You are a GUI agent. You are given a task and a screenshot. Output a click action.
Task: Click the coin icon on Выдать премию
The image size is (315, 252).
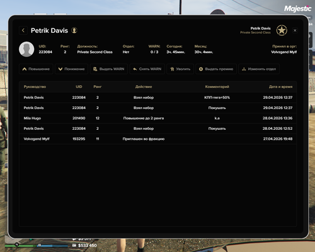pos(201,69)
